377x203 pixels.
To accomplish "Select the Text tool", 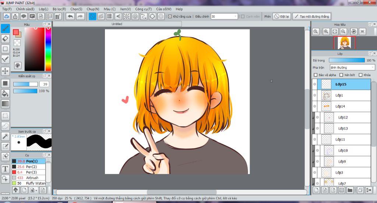I will point(5,169).
